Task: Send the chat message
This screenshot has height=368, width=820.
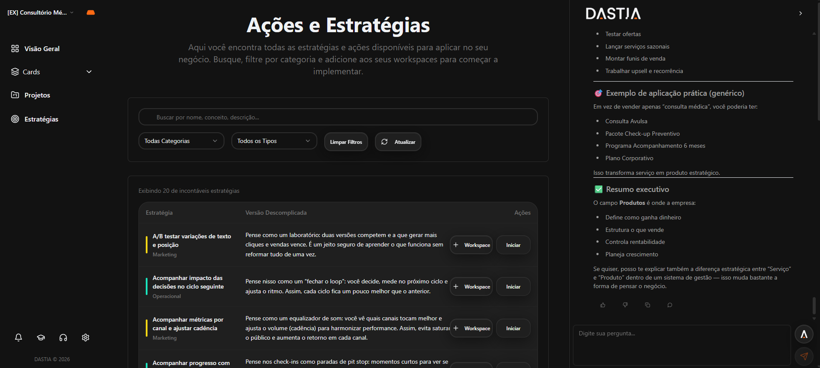Action: [804, 356]
